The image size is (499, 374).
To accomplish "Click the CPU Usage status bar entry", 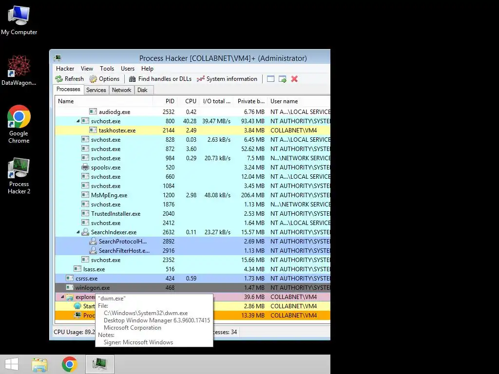I will pos(74,332).
